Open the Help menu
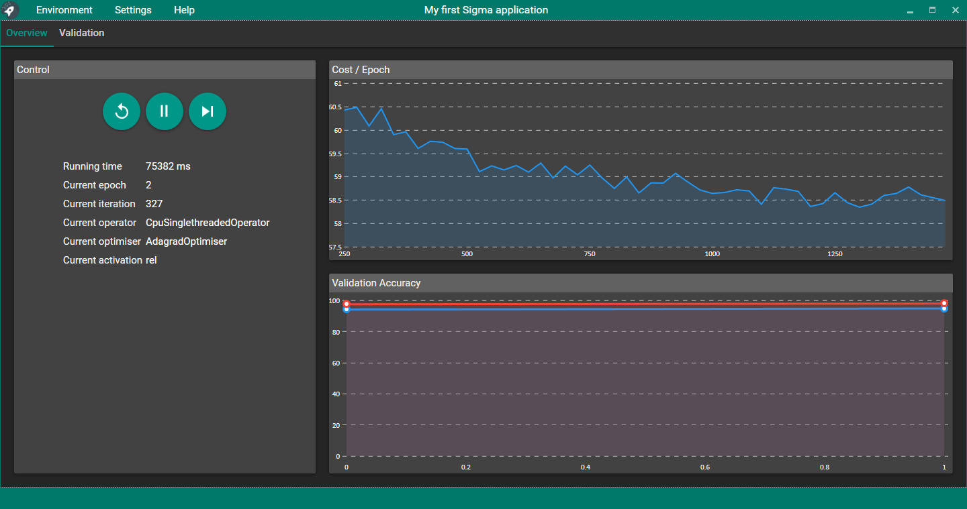967x509 pixels. 184,10
